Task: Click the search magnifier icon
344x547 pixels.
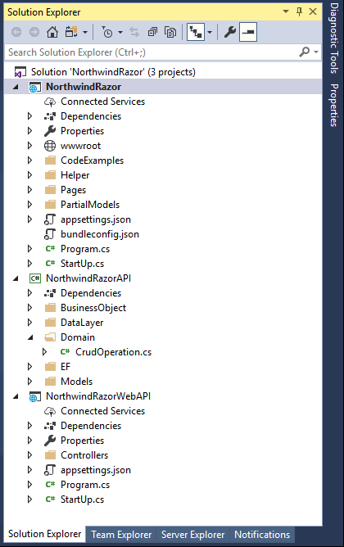Action: [x=304, y=52]
